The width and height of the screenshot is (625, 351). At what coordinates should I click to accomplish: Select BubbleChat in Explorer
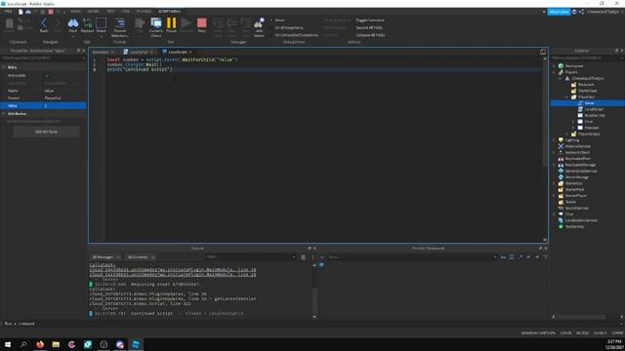tap(595, 115)
